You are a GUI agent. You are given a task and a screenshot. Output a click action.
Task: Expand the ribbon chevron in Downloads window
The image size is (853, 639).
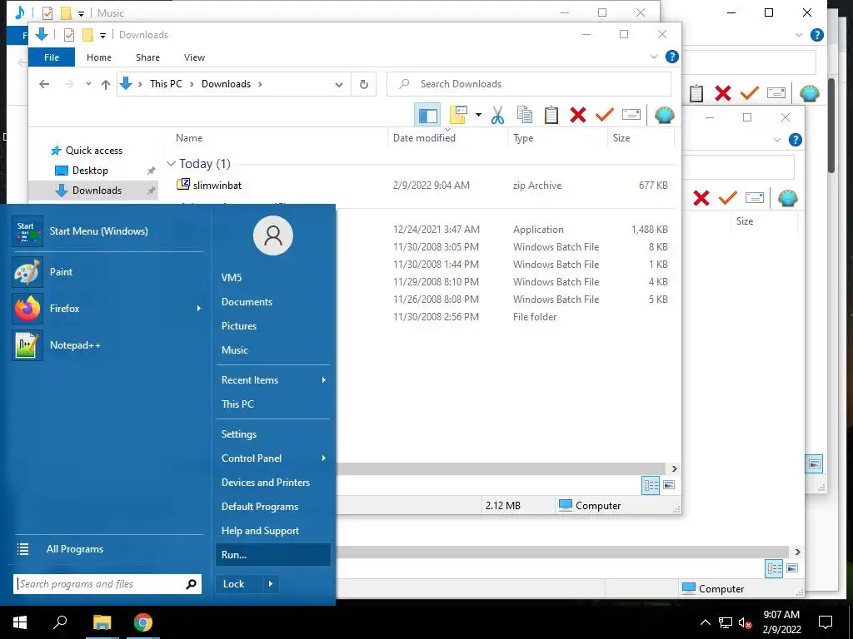point(653,57)
